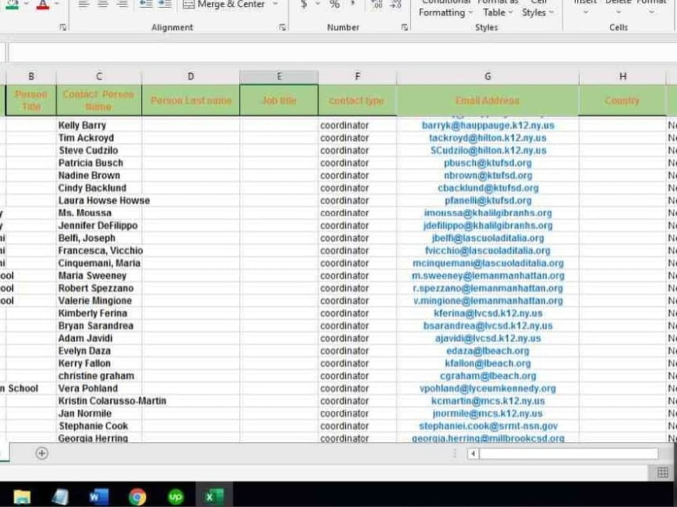
Task: Apply percent style format
Action: pyautogui.click(x=334, y=4)
